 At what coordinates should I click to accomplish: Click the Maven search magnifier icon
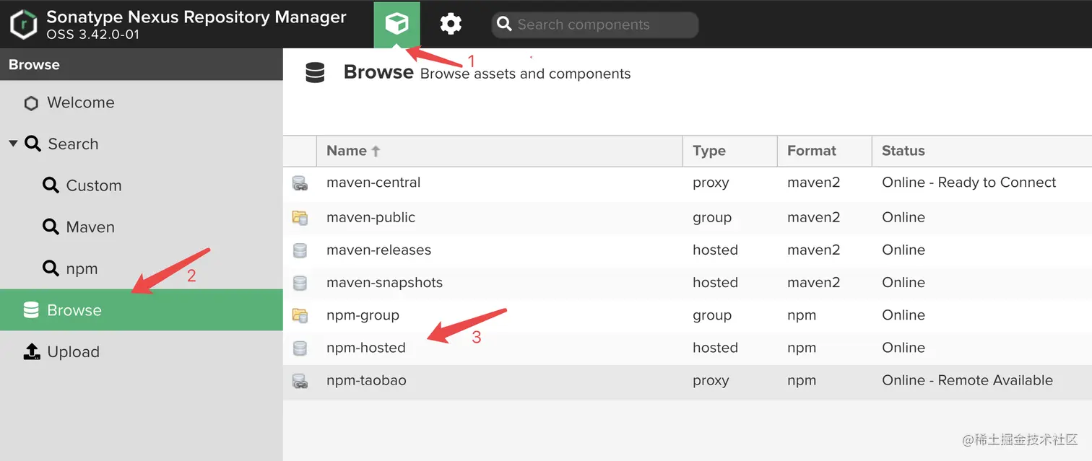pos(51,227)
